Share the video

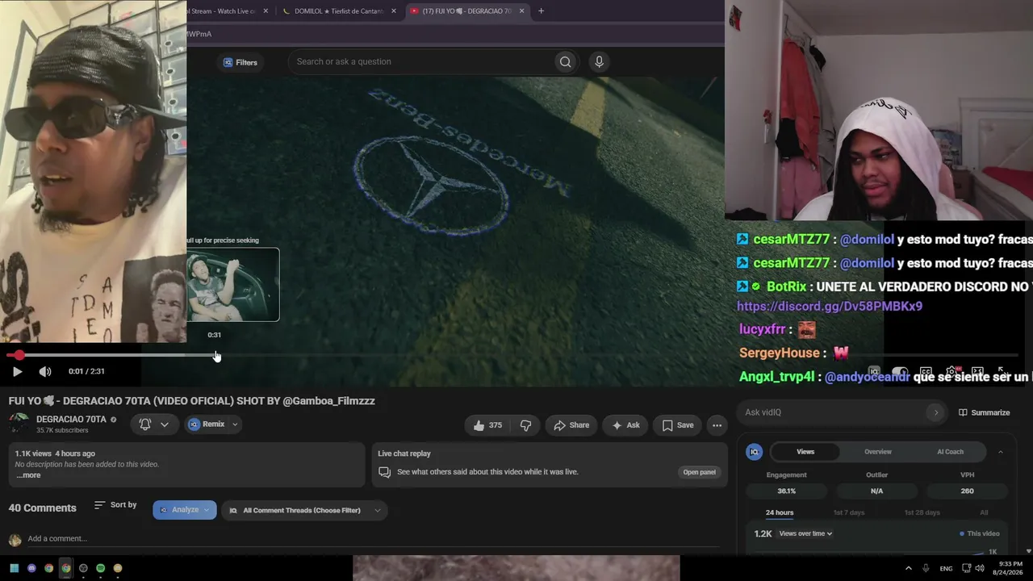(x=571, y=425)
